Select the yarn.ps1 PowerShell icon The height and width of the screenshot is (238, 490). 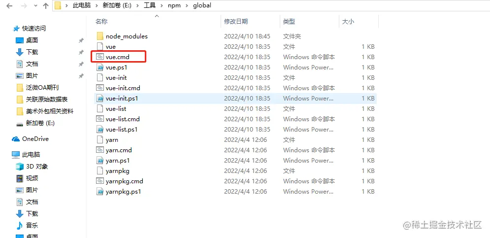coord(100,160)
